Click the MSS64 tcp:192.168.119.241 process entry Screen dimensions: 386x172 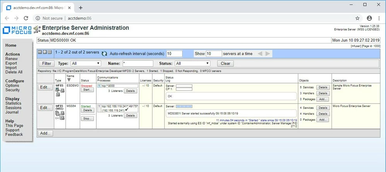[x=118, y=108]
